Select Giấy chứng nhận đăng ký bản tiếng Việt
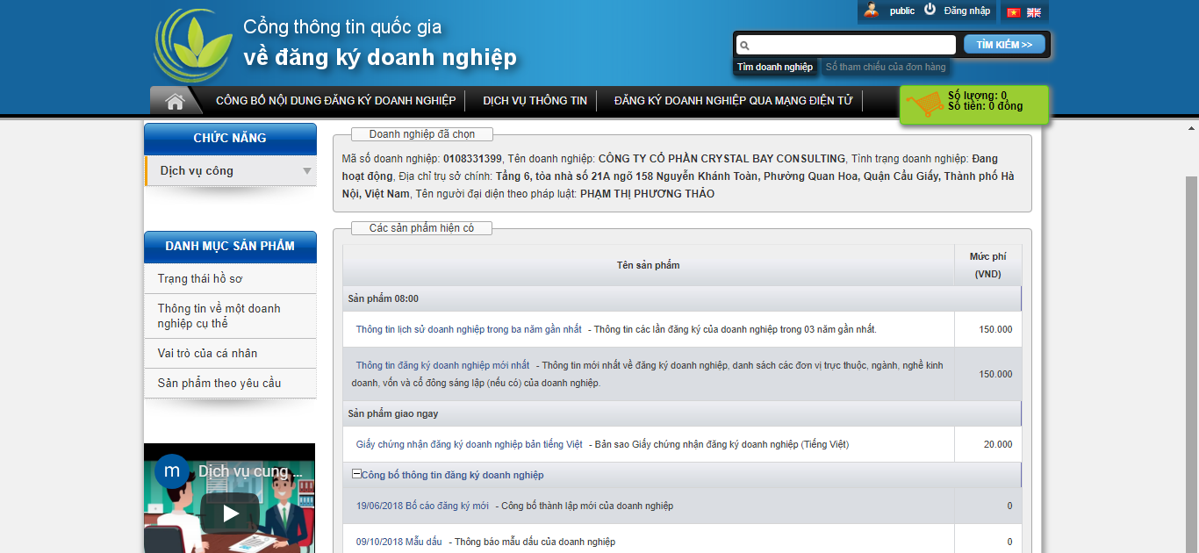Image resolution: width=1199 pixels, height=553 pixels. pos(469,444)
